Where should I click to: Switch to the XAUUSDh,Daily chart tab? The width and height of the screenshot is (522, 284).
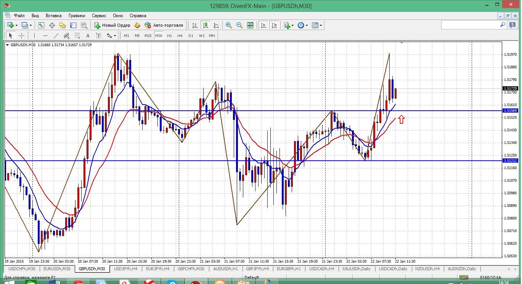[356, 269]
